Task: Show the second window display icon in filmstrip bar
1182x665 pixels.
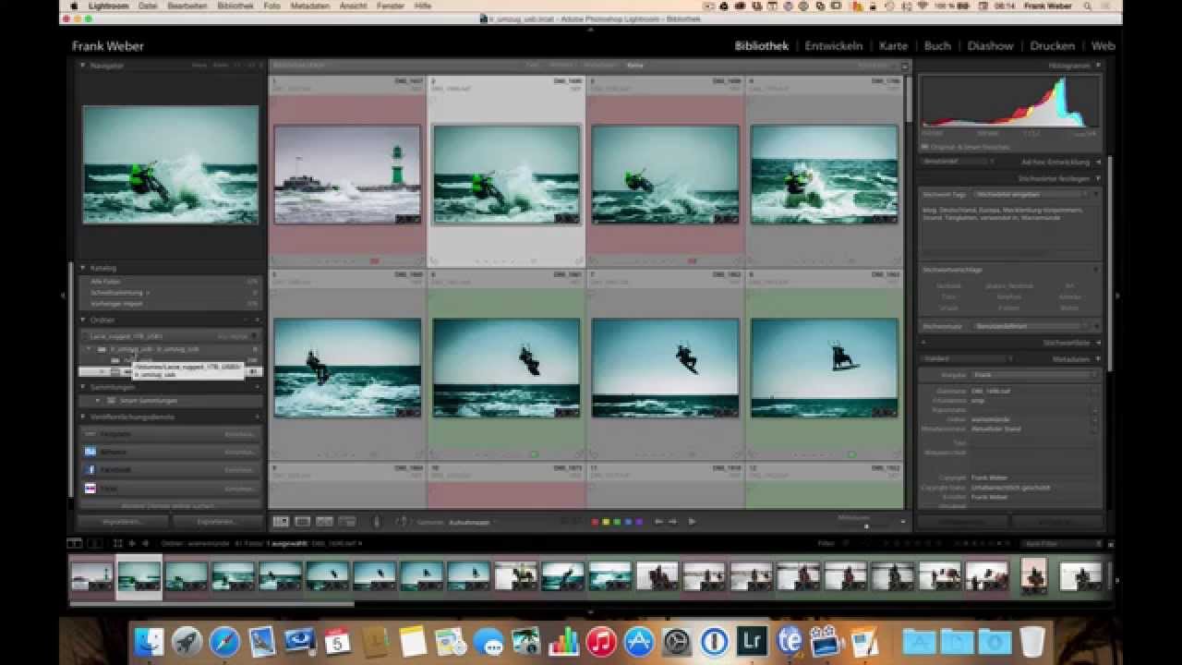Action: pyautogui.click(x=94, y=543)
